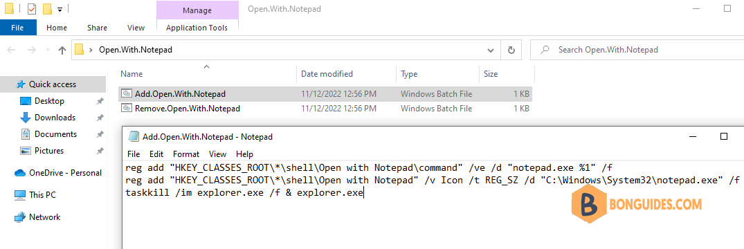
Task: Click the Add.Open.With.Notepad file icon
Action: [126, 94]
